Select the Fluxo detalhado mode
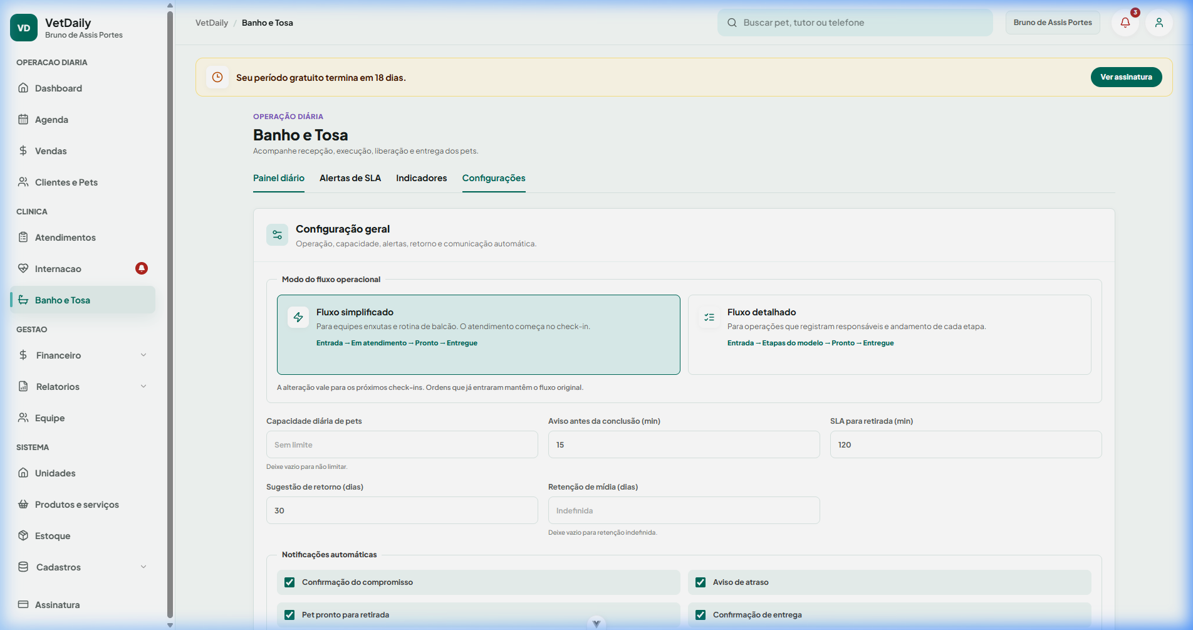 click(890, 335)
